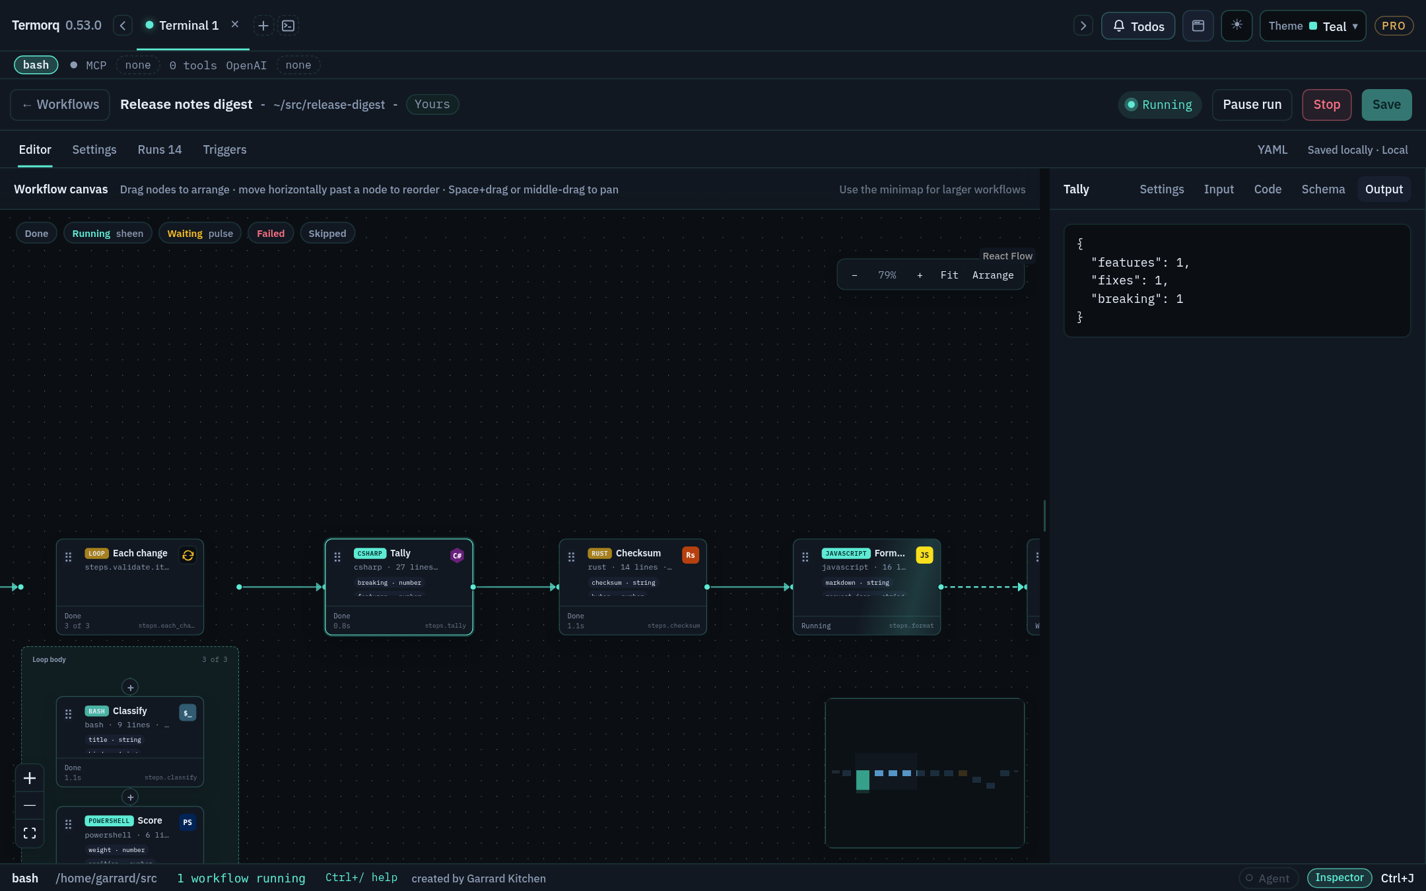This screenshot has height=891, width=1426.
Task: Click fullscreen fit-view canvas control icon
Action: tap(30, 833)
